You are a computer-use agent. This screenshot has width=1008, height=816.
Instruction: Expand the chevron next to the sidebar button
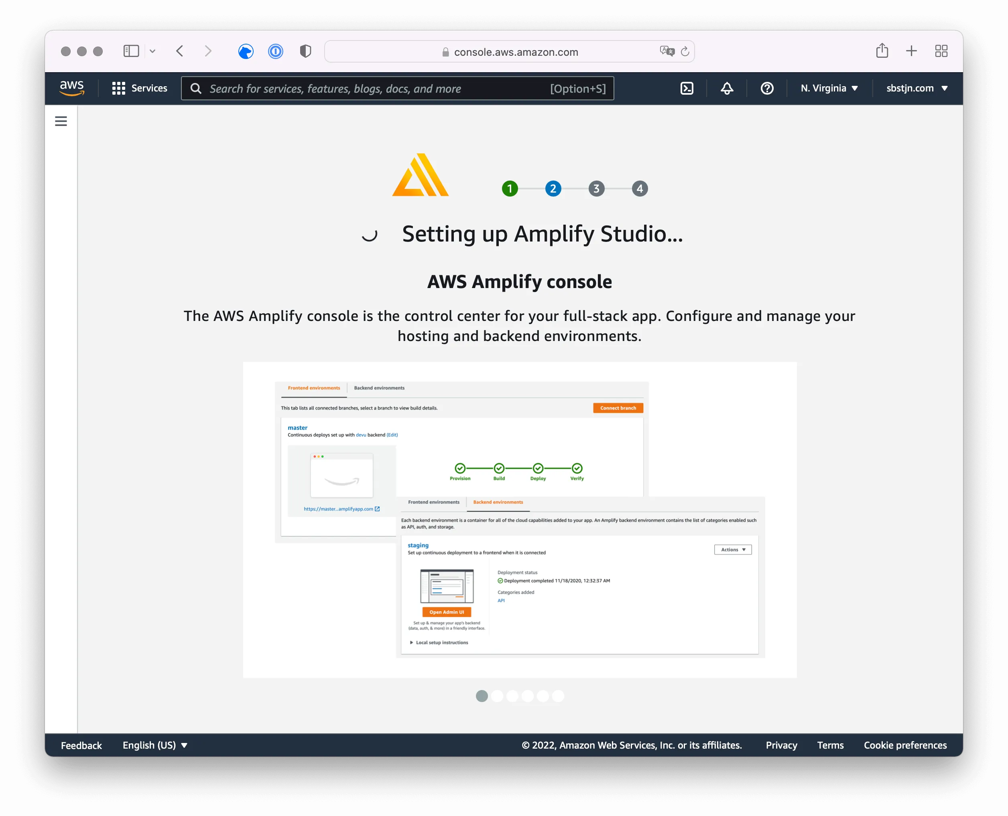pos(153,51)
